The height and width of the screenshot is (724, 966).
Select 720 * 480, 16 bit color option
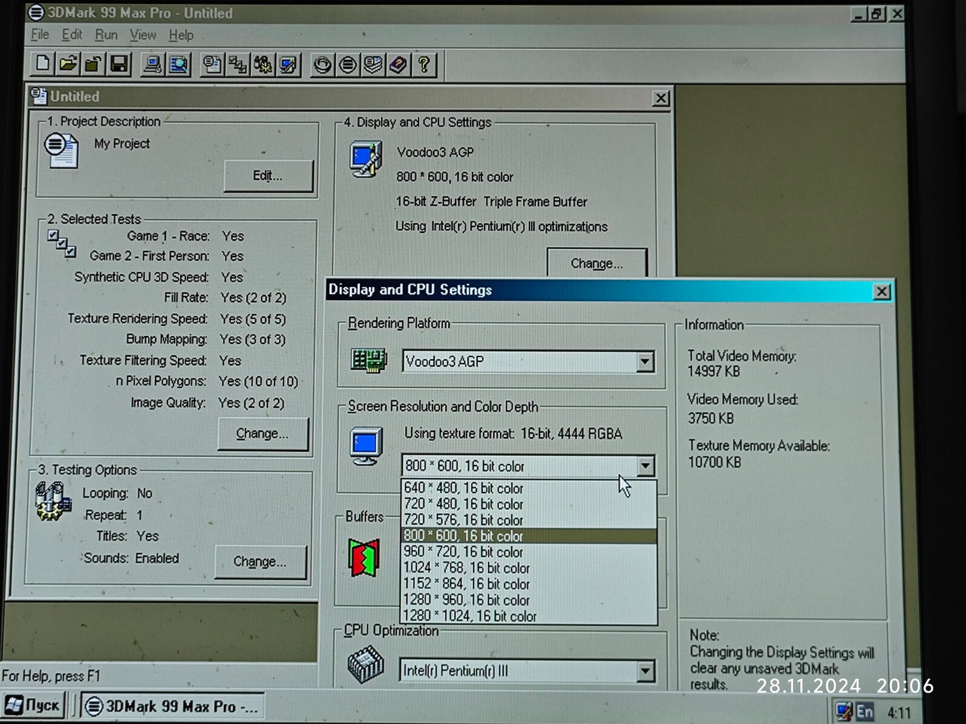pyautogui.click(x=529, y=504)
